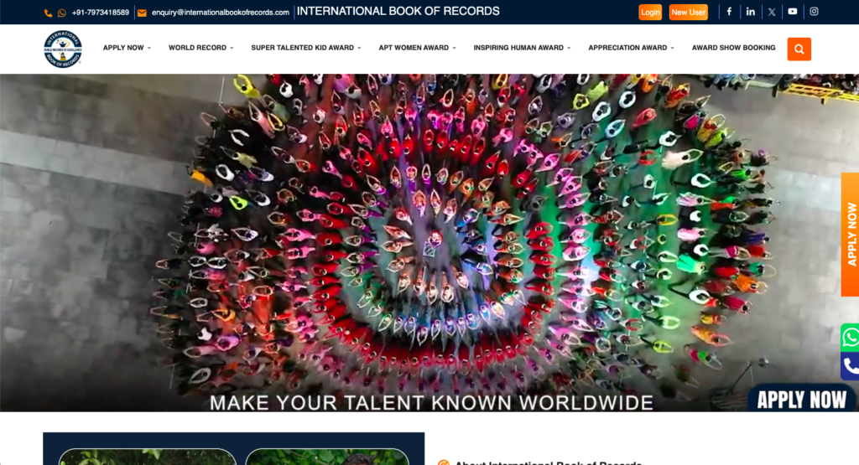Click the enquiry@internationalbookofrecords.com email link
Viewport: 859px width, 465px height.
[221, 13]
